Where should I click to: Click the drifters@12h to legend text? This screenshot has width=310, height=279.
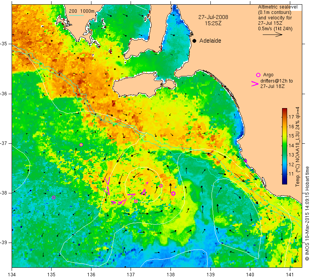tap(277, 81)
